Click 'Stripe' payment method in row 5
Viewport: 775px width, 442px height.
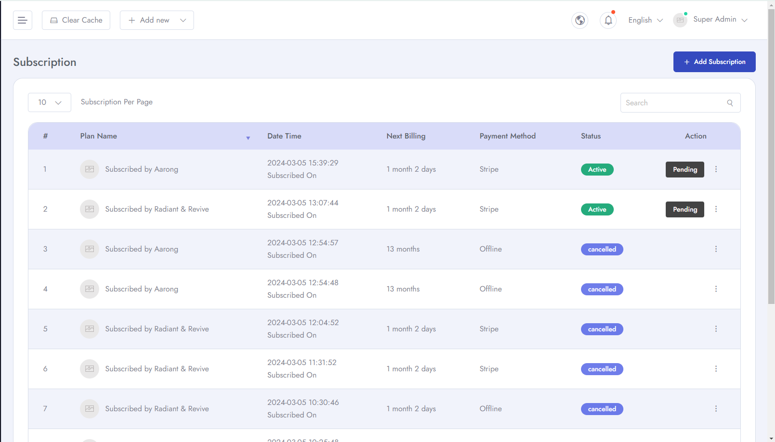coord(489,329)
